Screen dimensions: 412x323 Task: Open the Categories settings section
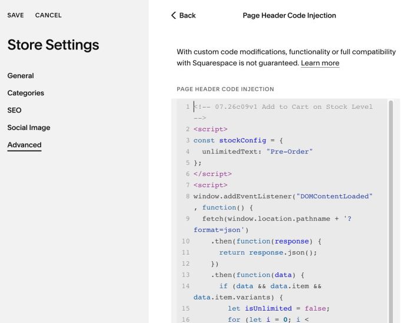pyautogui.click(x=26, y=93)
